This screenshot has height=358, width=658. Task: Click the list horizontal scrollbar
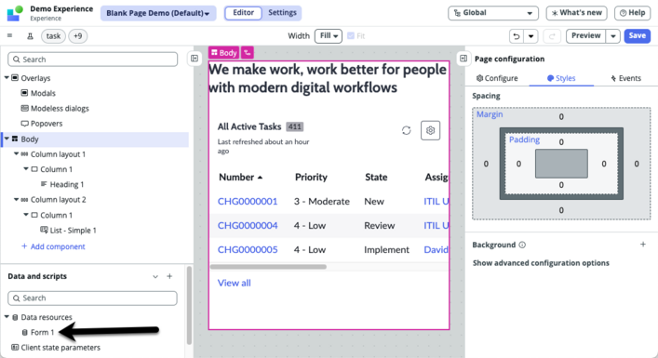click(x=268, y=267)
